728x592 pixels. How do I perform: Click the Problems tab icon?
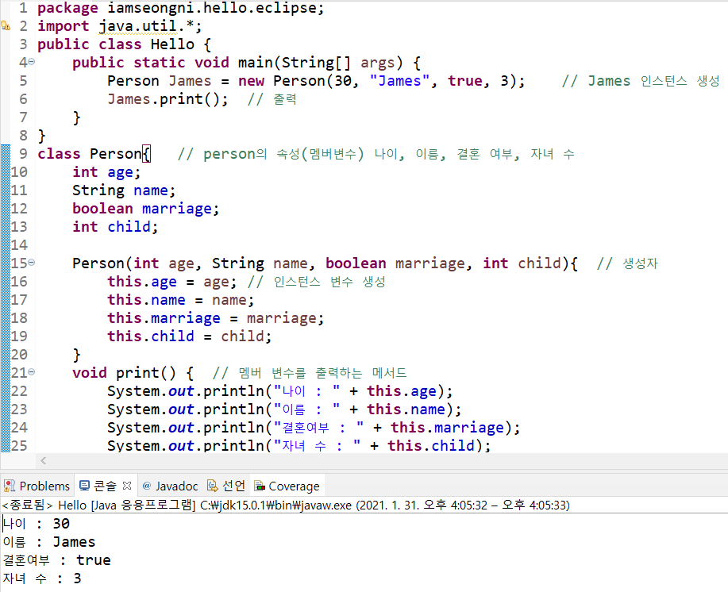pos(10,486)
